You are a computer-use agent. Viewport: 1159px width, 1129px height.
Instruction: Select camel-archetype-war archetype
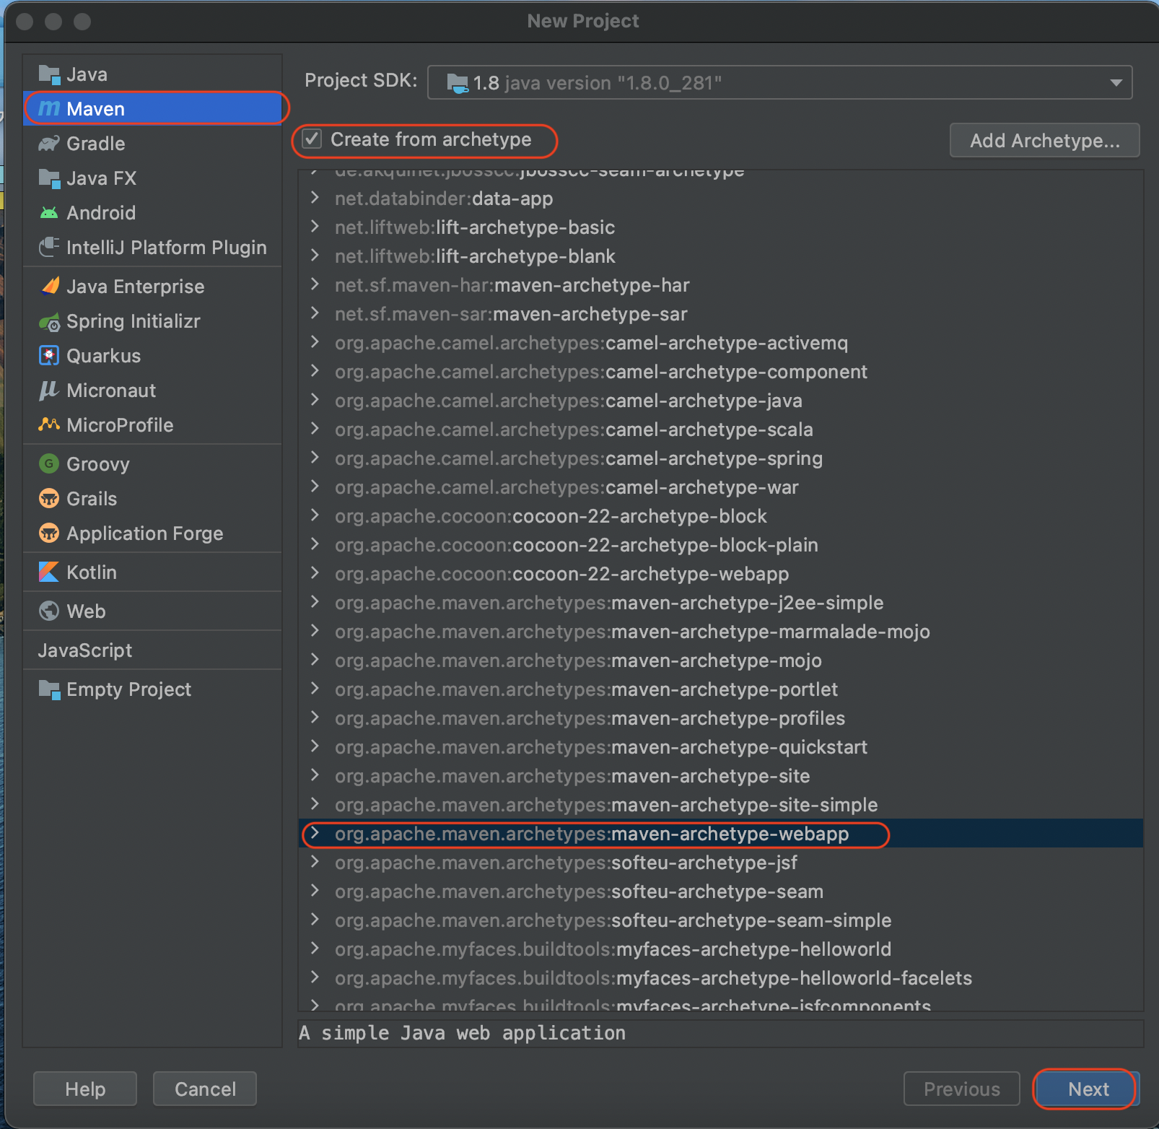[x=720, y=487]
